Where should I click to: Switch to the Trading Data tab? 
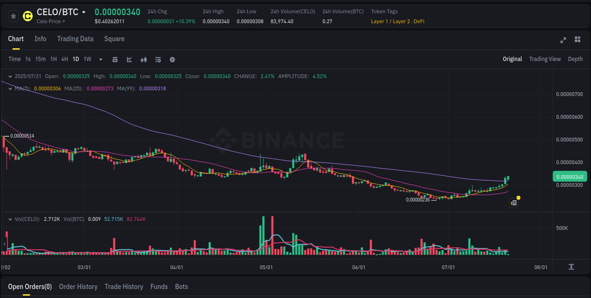coord(75,39)
